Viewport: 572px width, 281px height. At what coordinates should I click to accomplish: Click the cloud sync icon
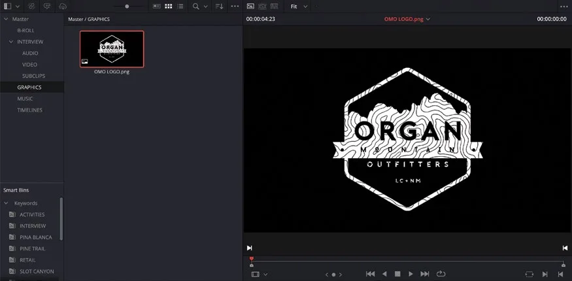click(63, 6)
